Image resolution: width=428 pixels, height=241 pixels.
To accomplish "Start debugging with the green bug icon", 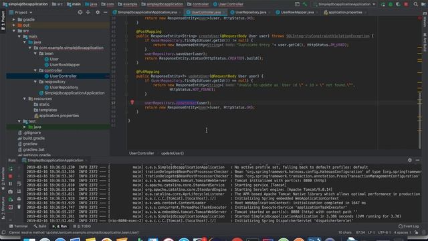I will click(391, 5).
